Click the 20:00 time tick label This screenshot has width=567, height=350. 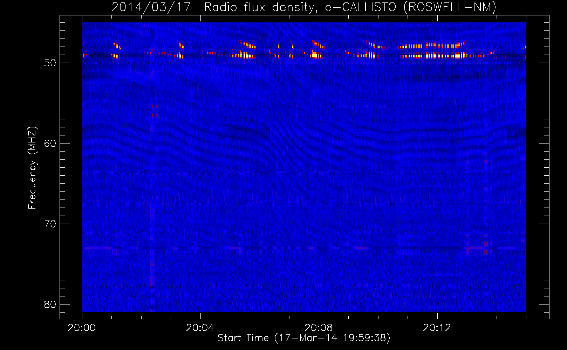pyautogui.click(x=82, y=328)
